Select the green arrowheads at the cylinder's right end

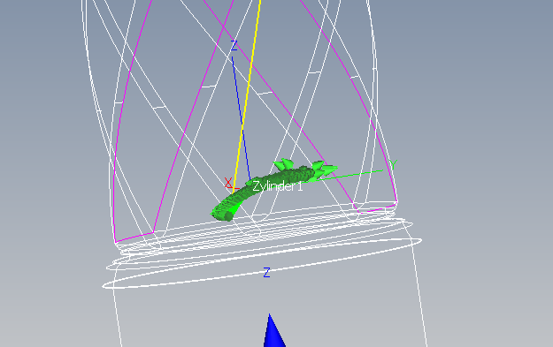pos(325,170)
